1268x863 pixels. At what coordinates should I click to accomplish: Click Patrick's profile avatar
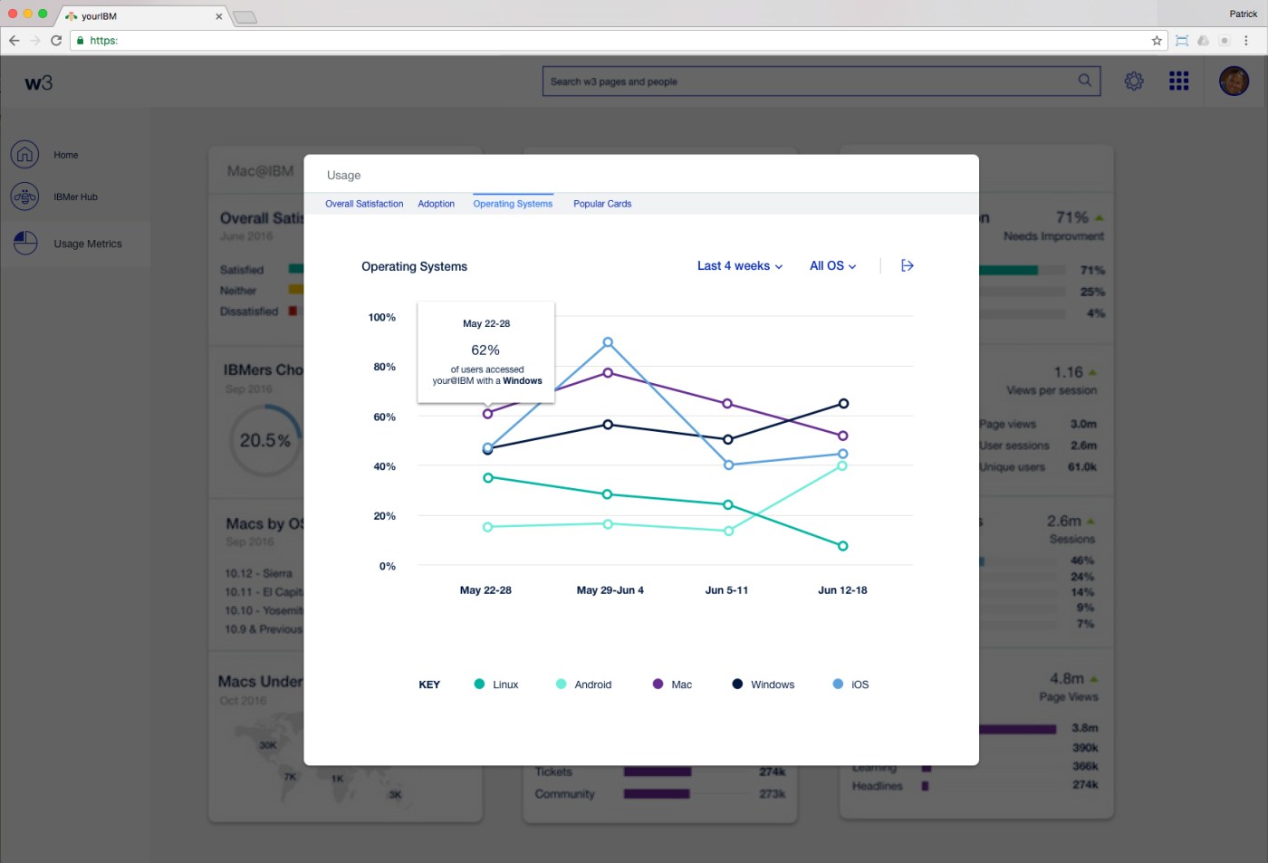point(1233,82)
